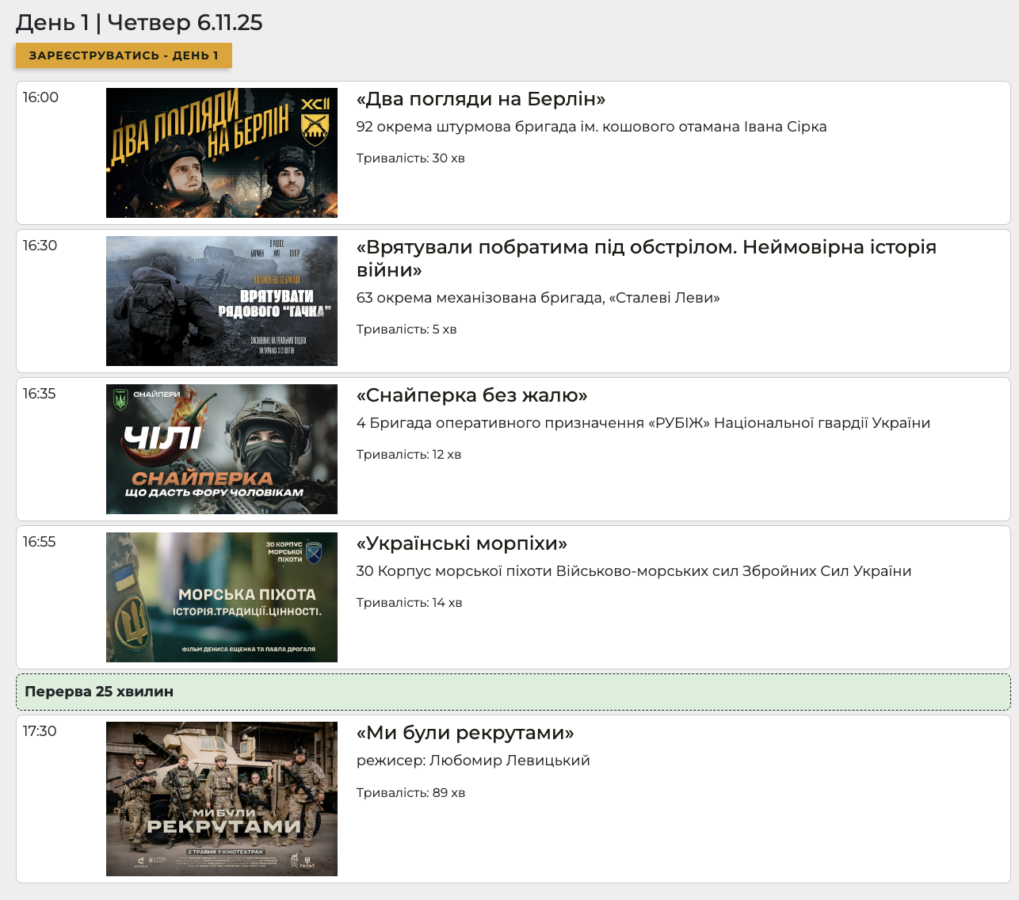Open the «Чілі снайперка» thumbnail image
Screen dimensions: 1019x900
coord(221,449)
